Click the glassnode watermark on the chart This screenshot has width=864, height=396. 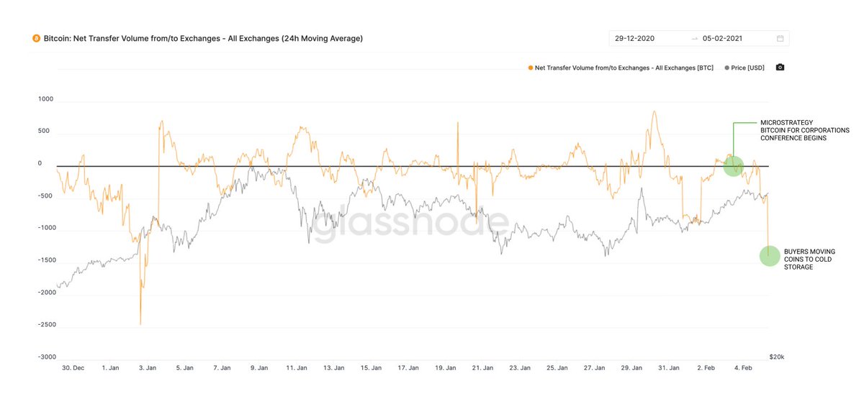pyautogui.click(x=410, y=225)
